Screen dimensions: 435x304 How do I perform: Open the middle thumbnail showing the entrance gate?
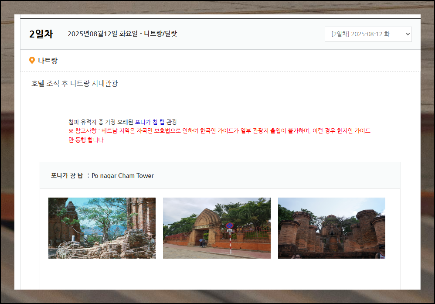(x=217, y=228)
